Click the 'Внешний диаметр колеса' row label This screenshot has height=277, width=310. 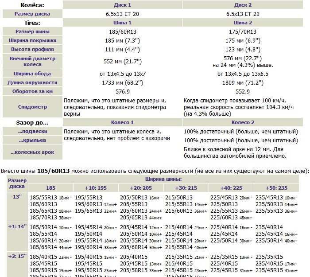tap(32, 61)
